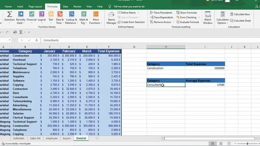Screen dimensions: 260x146
Task: Open Logical functions library
Action: tap(41, 18)
